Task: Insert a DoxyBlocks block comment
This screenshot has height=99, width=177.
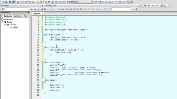Action: 153,5
